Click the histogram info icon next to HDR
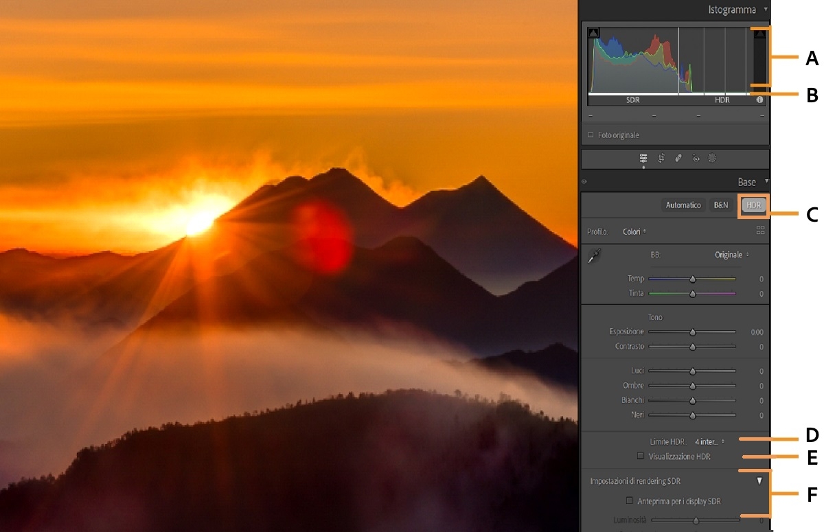This screenshot has width=824, height=532. point(760,100)
